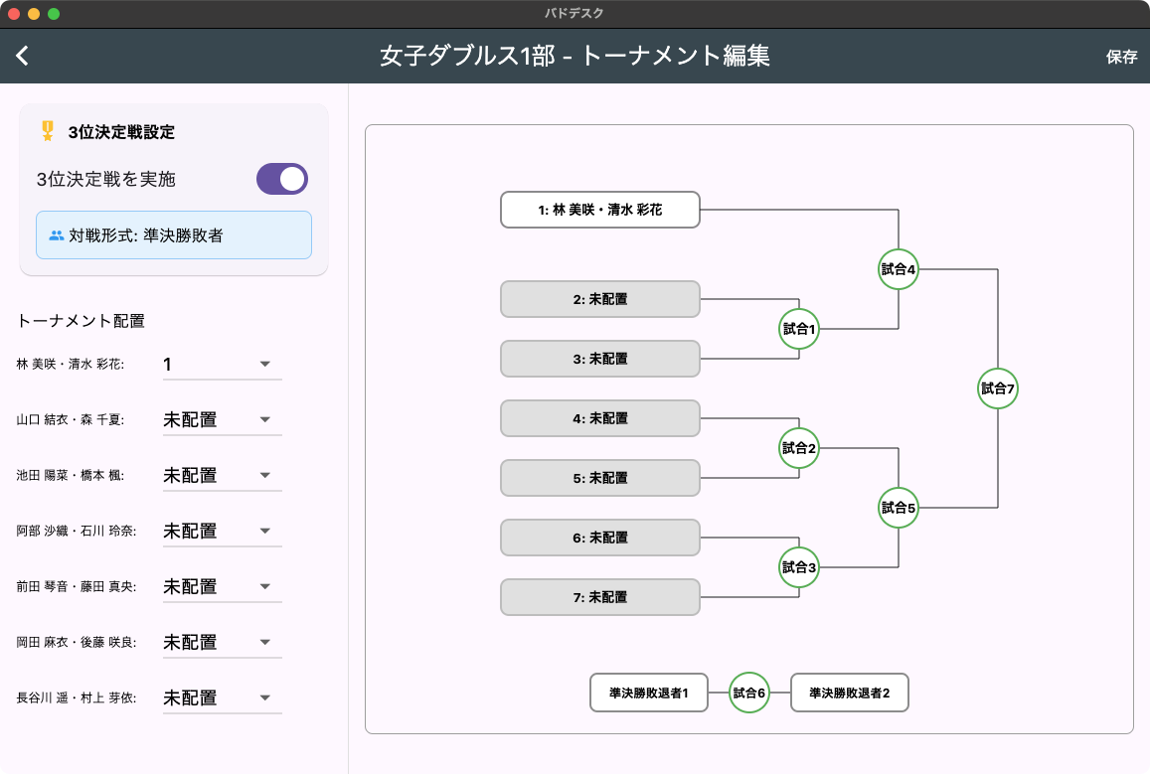Save the tournament with 保存
Viewport: 1150px width, 774px height.
coord(1120,57)
